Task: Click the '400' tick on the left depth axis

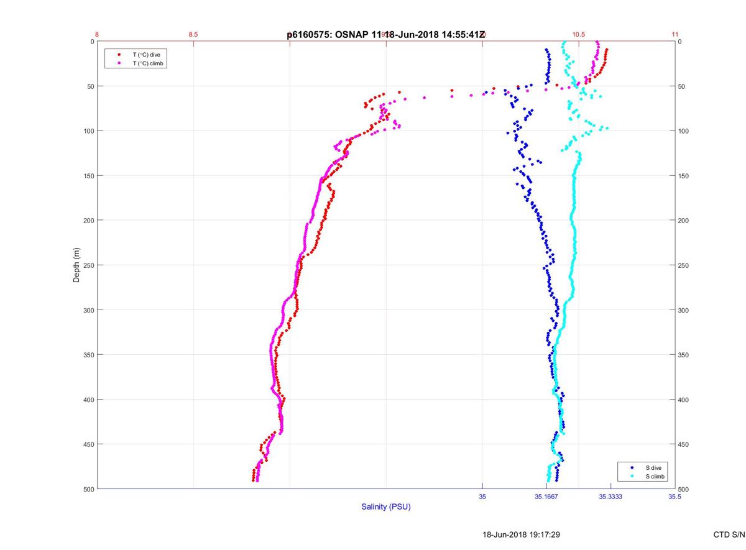Action: point(88,400)
